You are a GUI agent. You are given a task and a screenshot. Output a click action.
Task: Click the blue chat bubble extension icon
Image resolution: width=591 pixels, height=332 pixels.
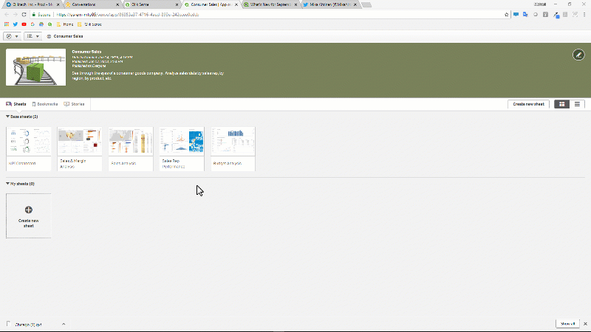(x=516, y=15)
